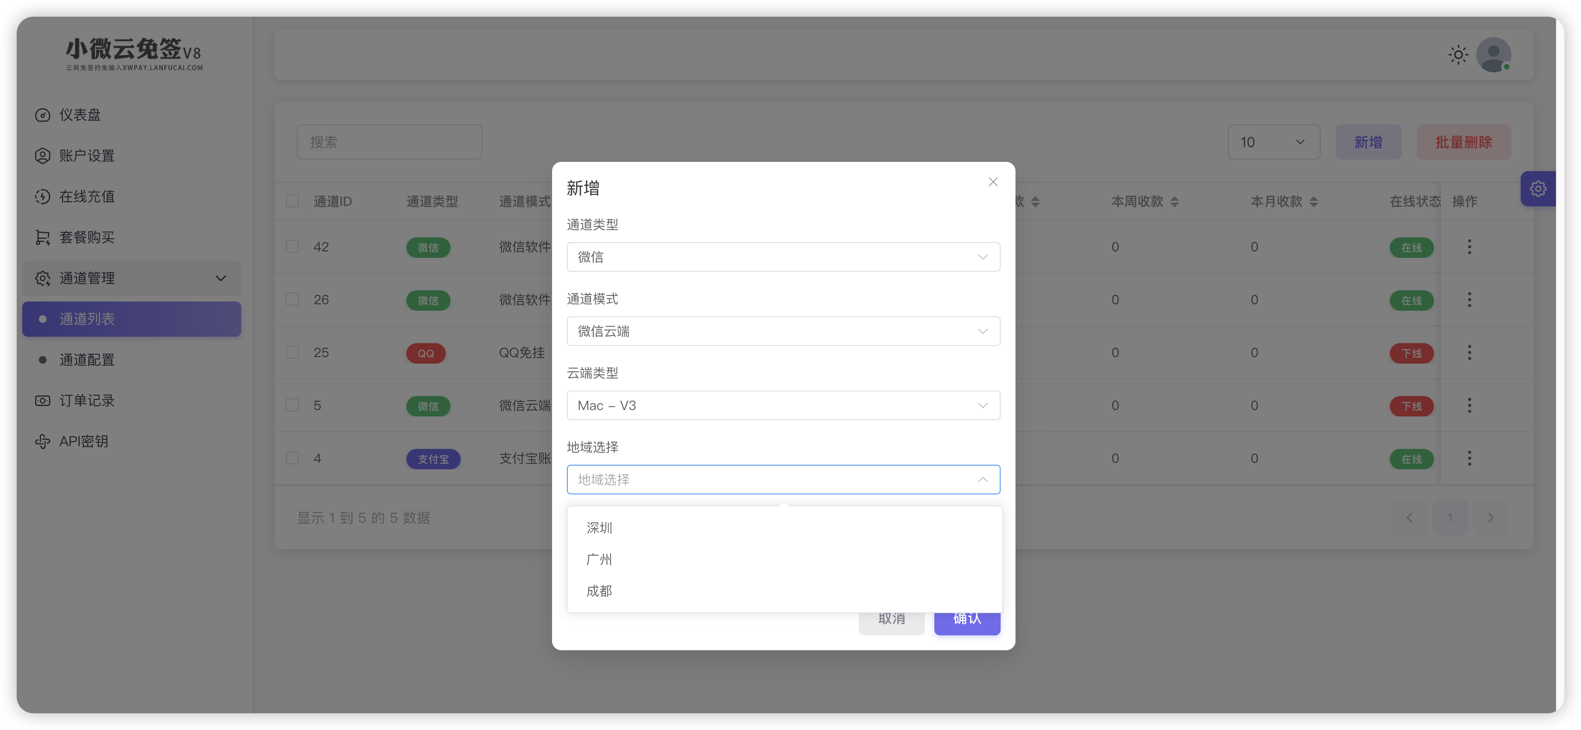The width and height of the screenshot is (1581, 730).
Task: Go to next page arrow
Action: (x=1491, y=517)
